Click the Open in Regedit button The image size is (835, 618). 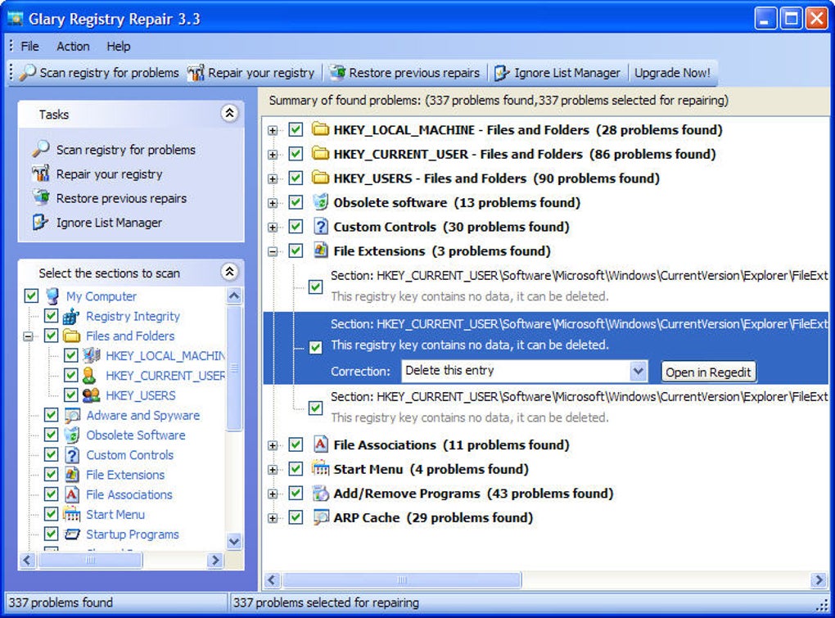pyautogui.click(x=708, y=372)
